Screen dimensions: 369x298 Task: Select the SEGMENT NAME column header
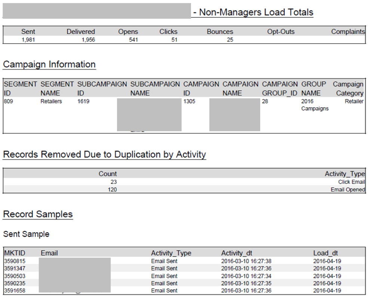(x=57, y=89)
